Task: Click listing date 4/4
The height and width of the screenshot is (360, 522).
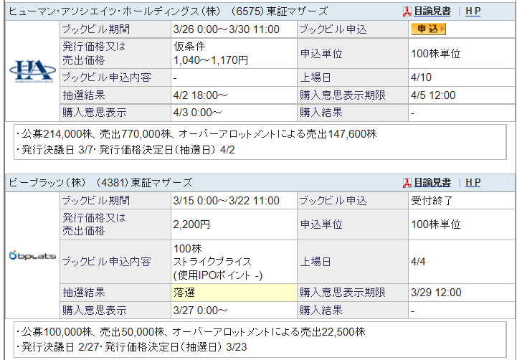Action: pyautogui.click(x=418, y=262)
